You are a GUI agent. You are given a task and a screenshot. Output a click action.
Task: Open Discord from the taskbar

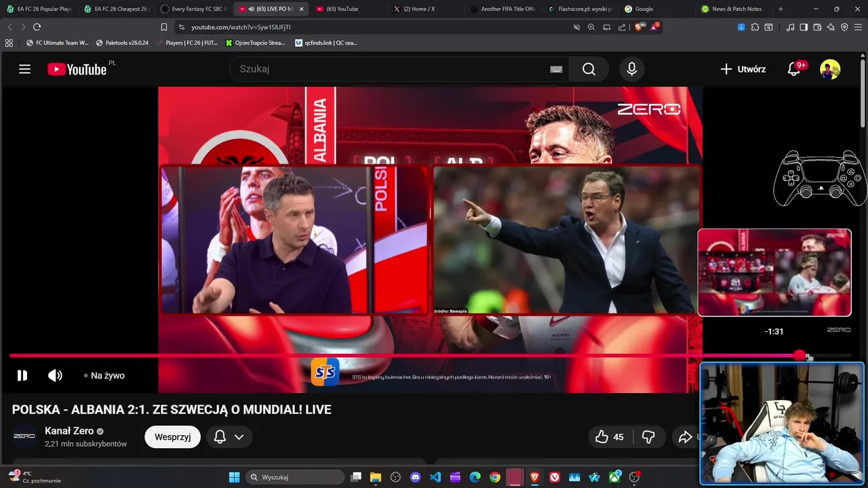coord(416,477)
